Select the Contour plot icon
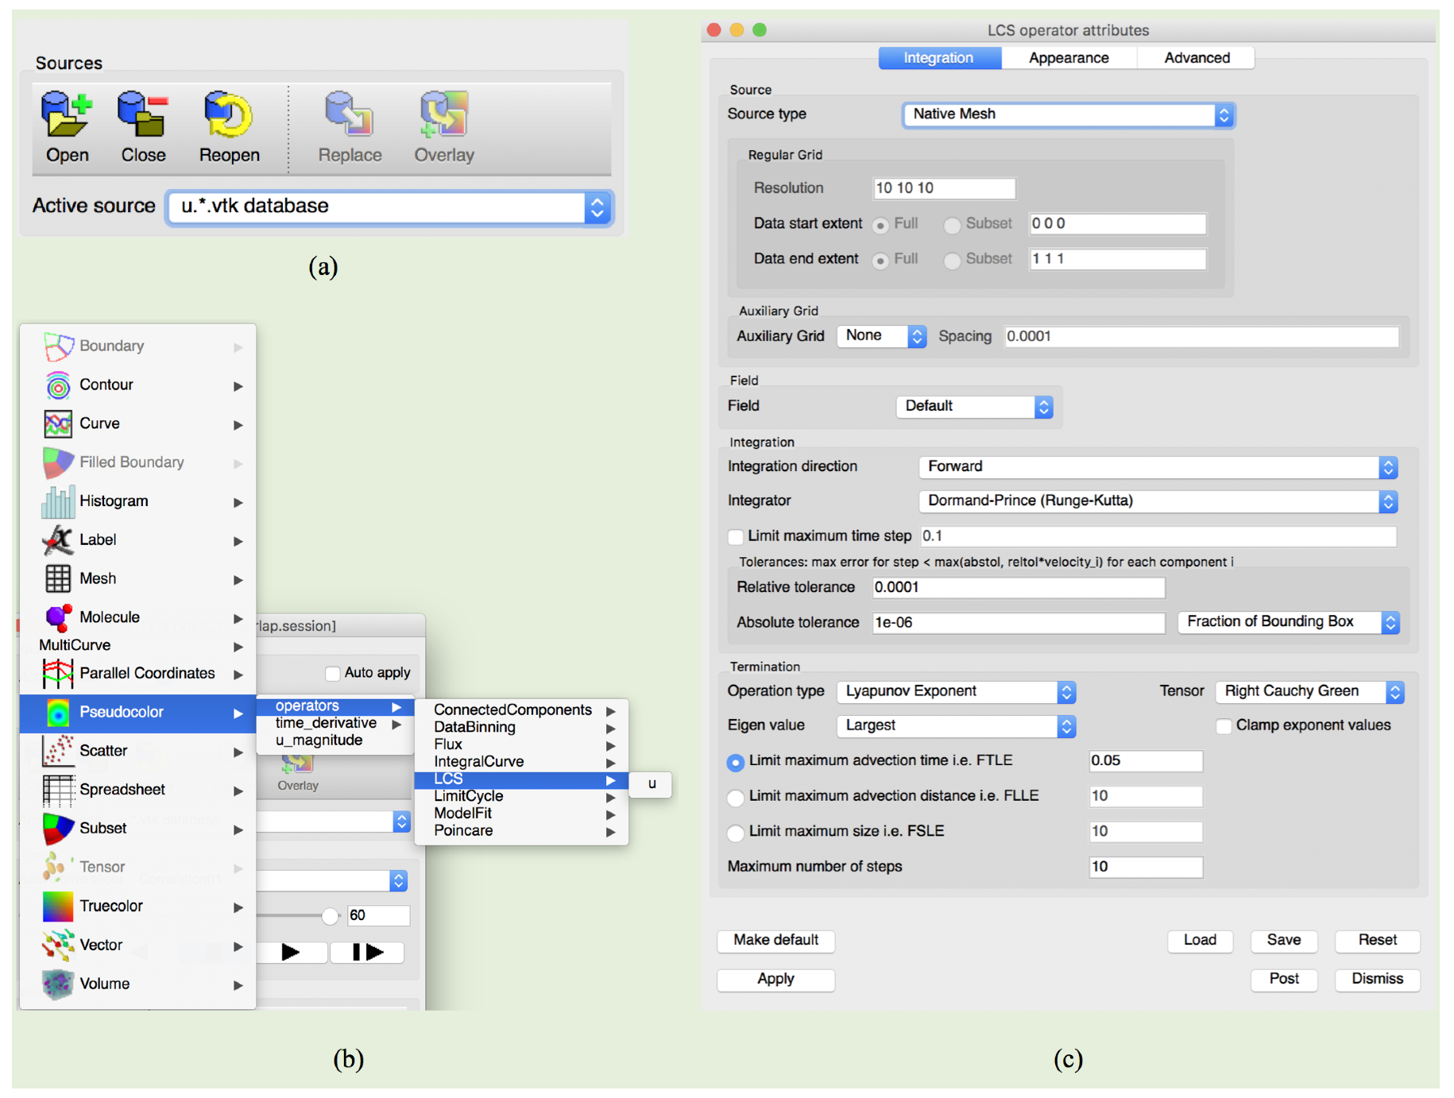Viewport: 1454px width, 1098px height. (x=58, y=385)
